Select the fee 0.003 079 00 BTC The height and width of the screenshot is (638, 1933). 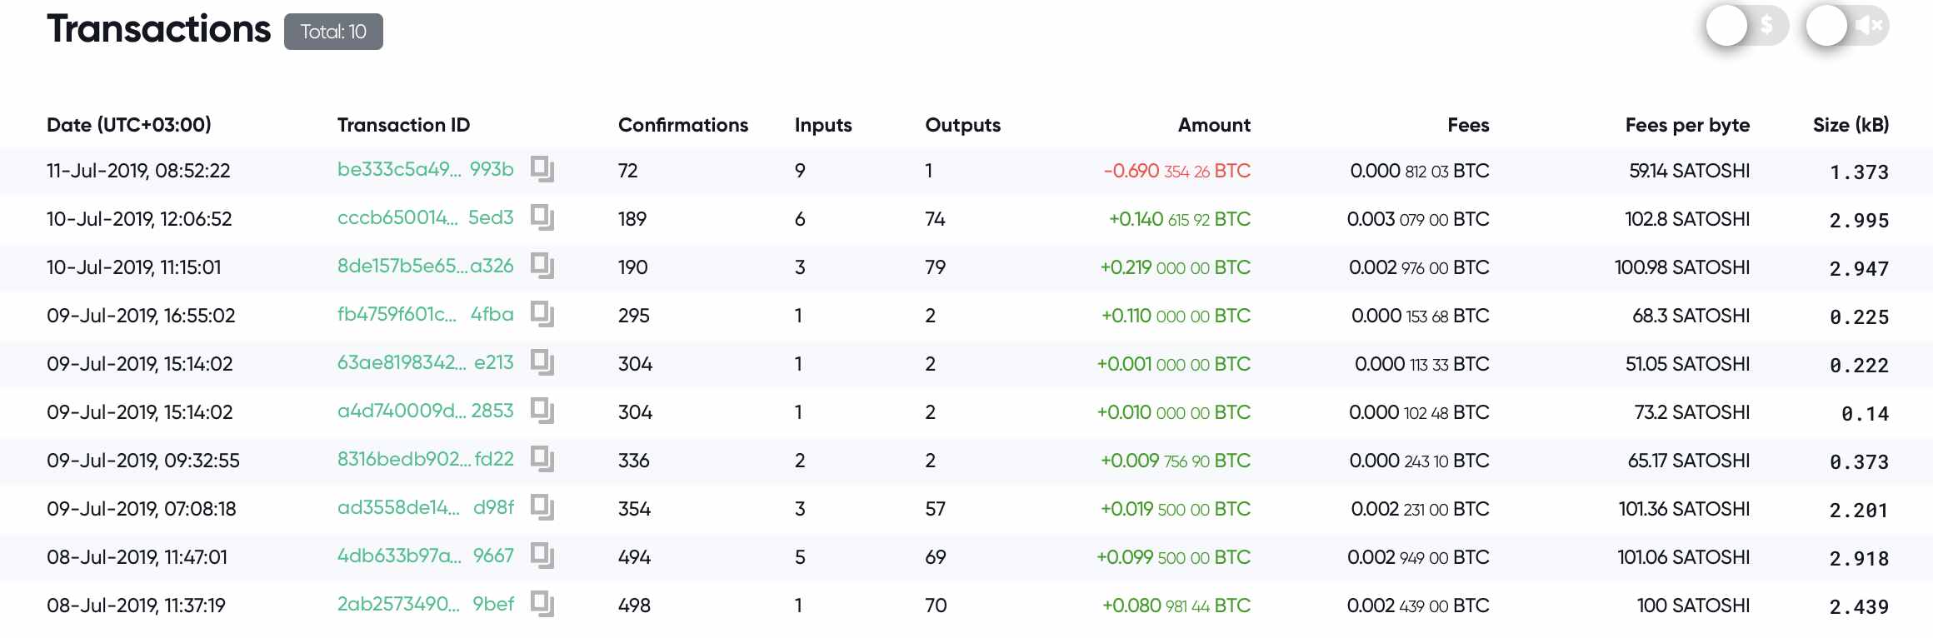(1418, 219)
